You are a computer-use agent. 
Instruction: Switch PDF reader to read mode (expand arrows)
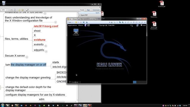27,10
